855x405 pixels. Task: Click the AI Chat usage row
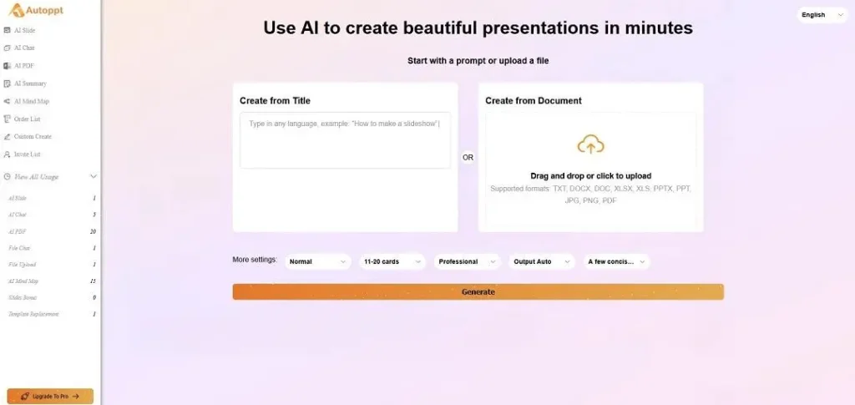point(52,215)
